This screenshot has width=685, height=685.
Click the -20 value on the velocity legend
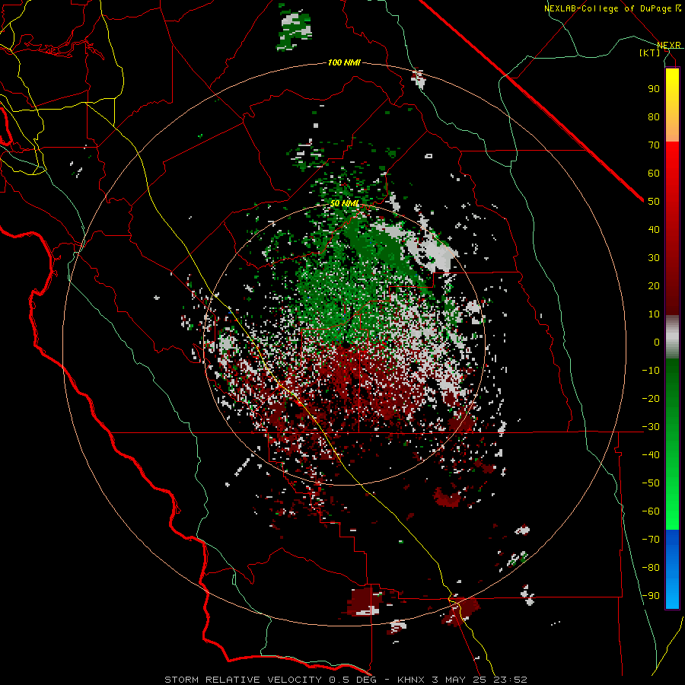[x=651, y=398]
